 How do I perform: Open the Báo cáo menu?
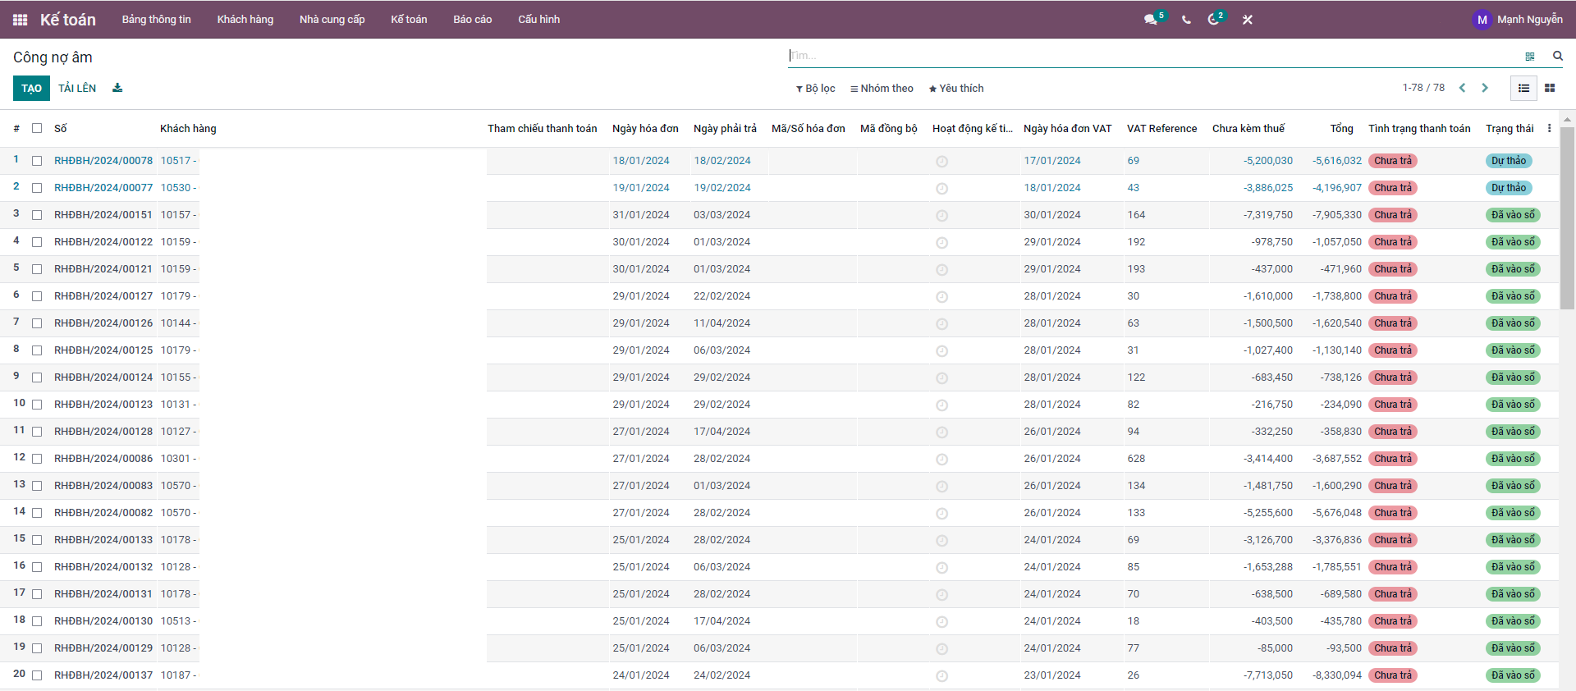472,20
